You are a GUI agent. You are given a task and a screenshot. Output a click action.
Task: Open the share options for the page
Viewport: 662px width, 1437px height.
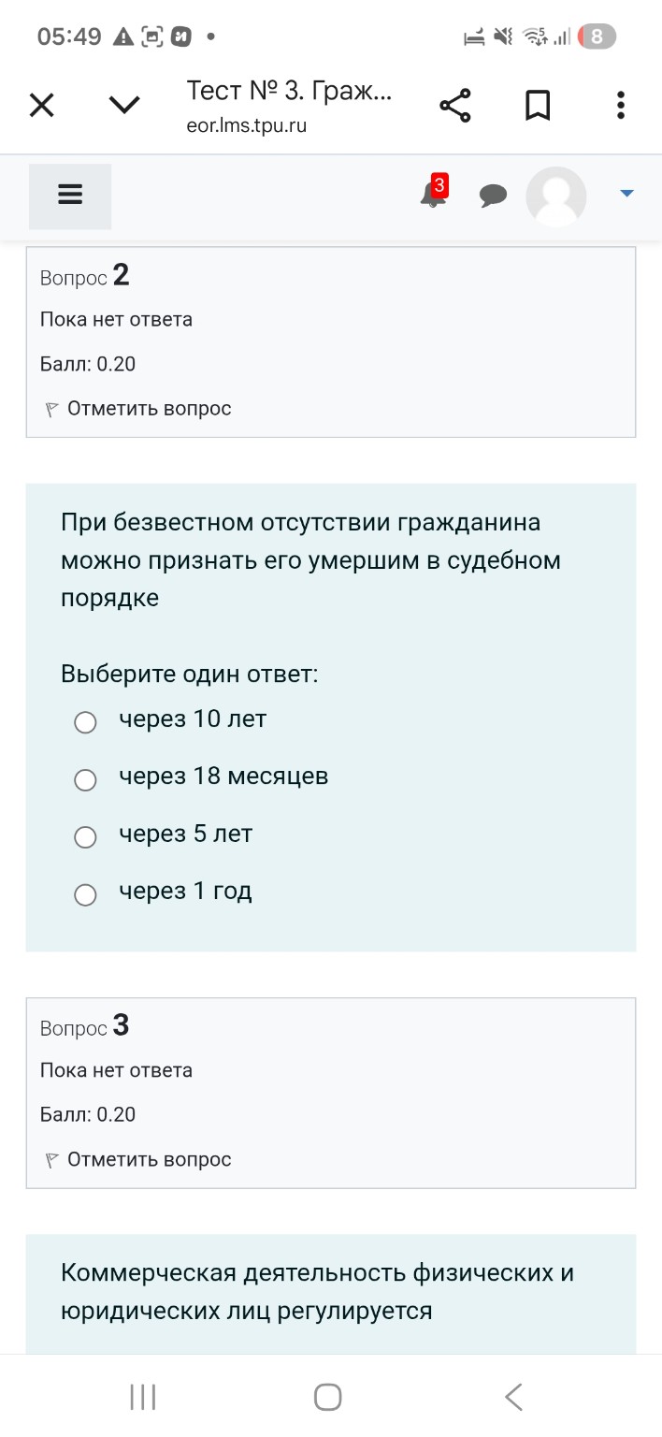pos(455,105)
